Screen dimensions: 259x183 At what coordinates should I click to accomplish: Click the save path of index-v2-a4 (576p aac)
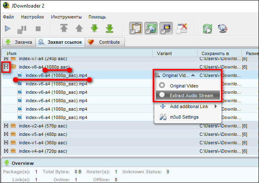(x=220, y=126)
